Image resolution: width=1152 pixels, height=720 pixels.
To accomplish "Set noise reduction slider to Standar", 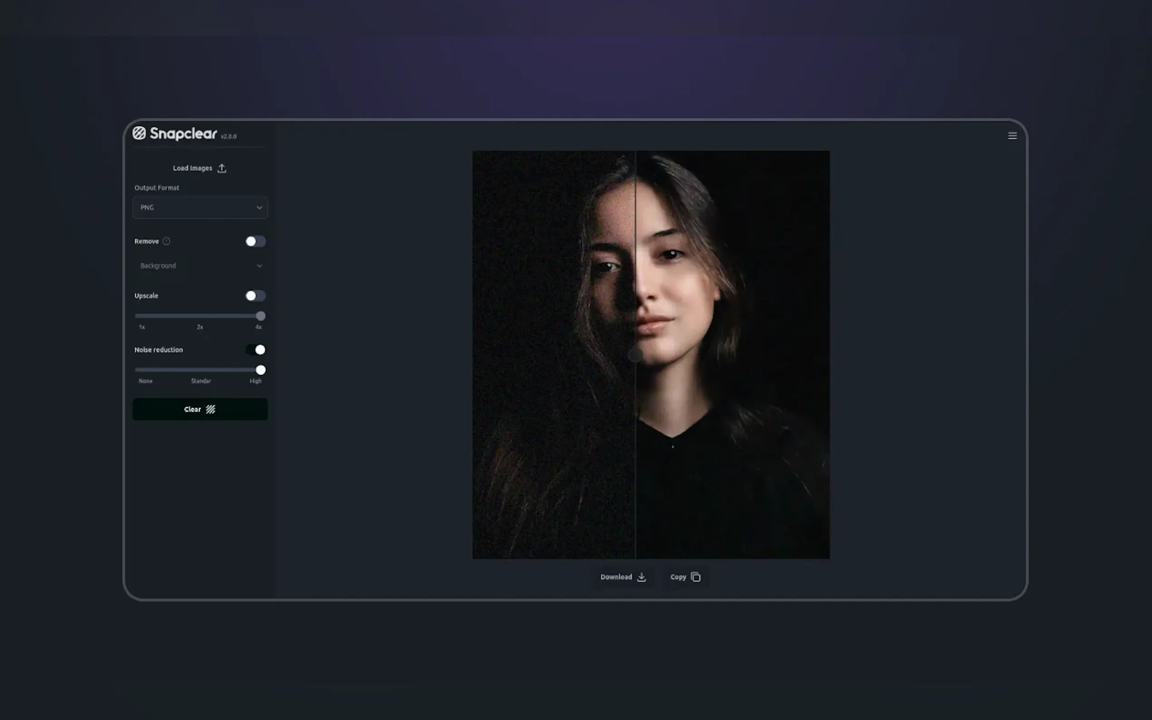I will click(200, 370).
